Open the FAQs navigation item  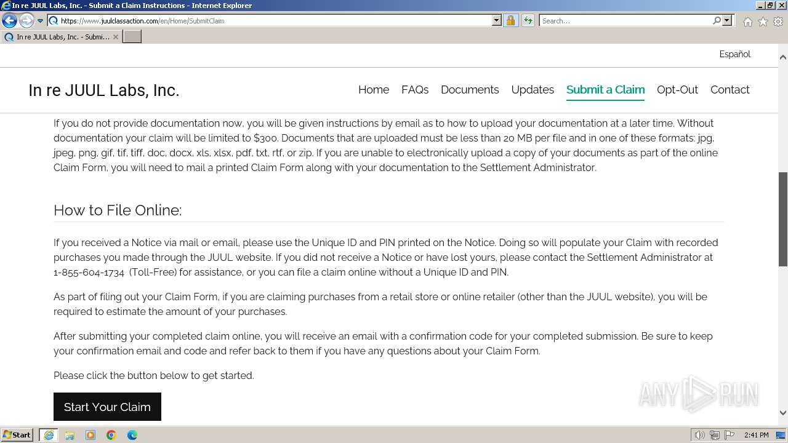[x=415, y=90]
